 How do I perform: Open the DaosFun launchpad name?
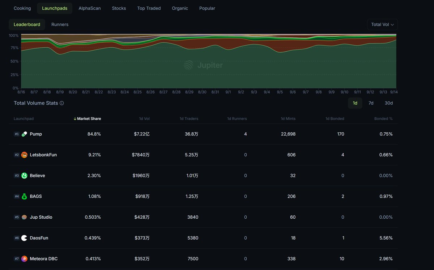39,238
